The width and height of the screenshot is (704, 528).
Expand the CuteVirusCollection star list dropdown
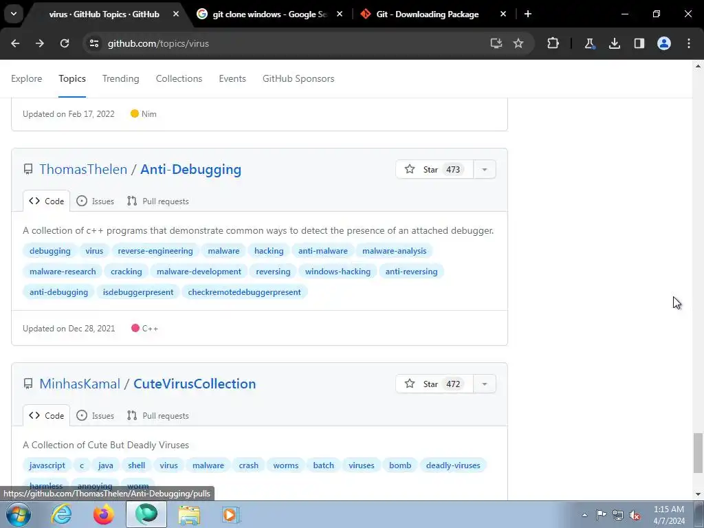(485, 384)
